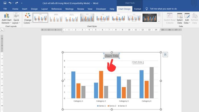The image size is (199, 112).
Task: Select the Chart Title text box
Action: [111, 56]
